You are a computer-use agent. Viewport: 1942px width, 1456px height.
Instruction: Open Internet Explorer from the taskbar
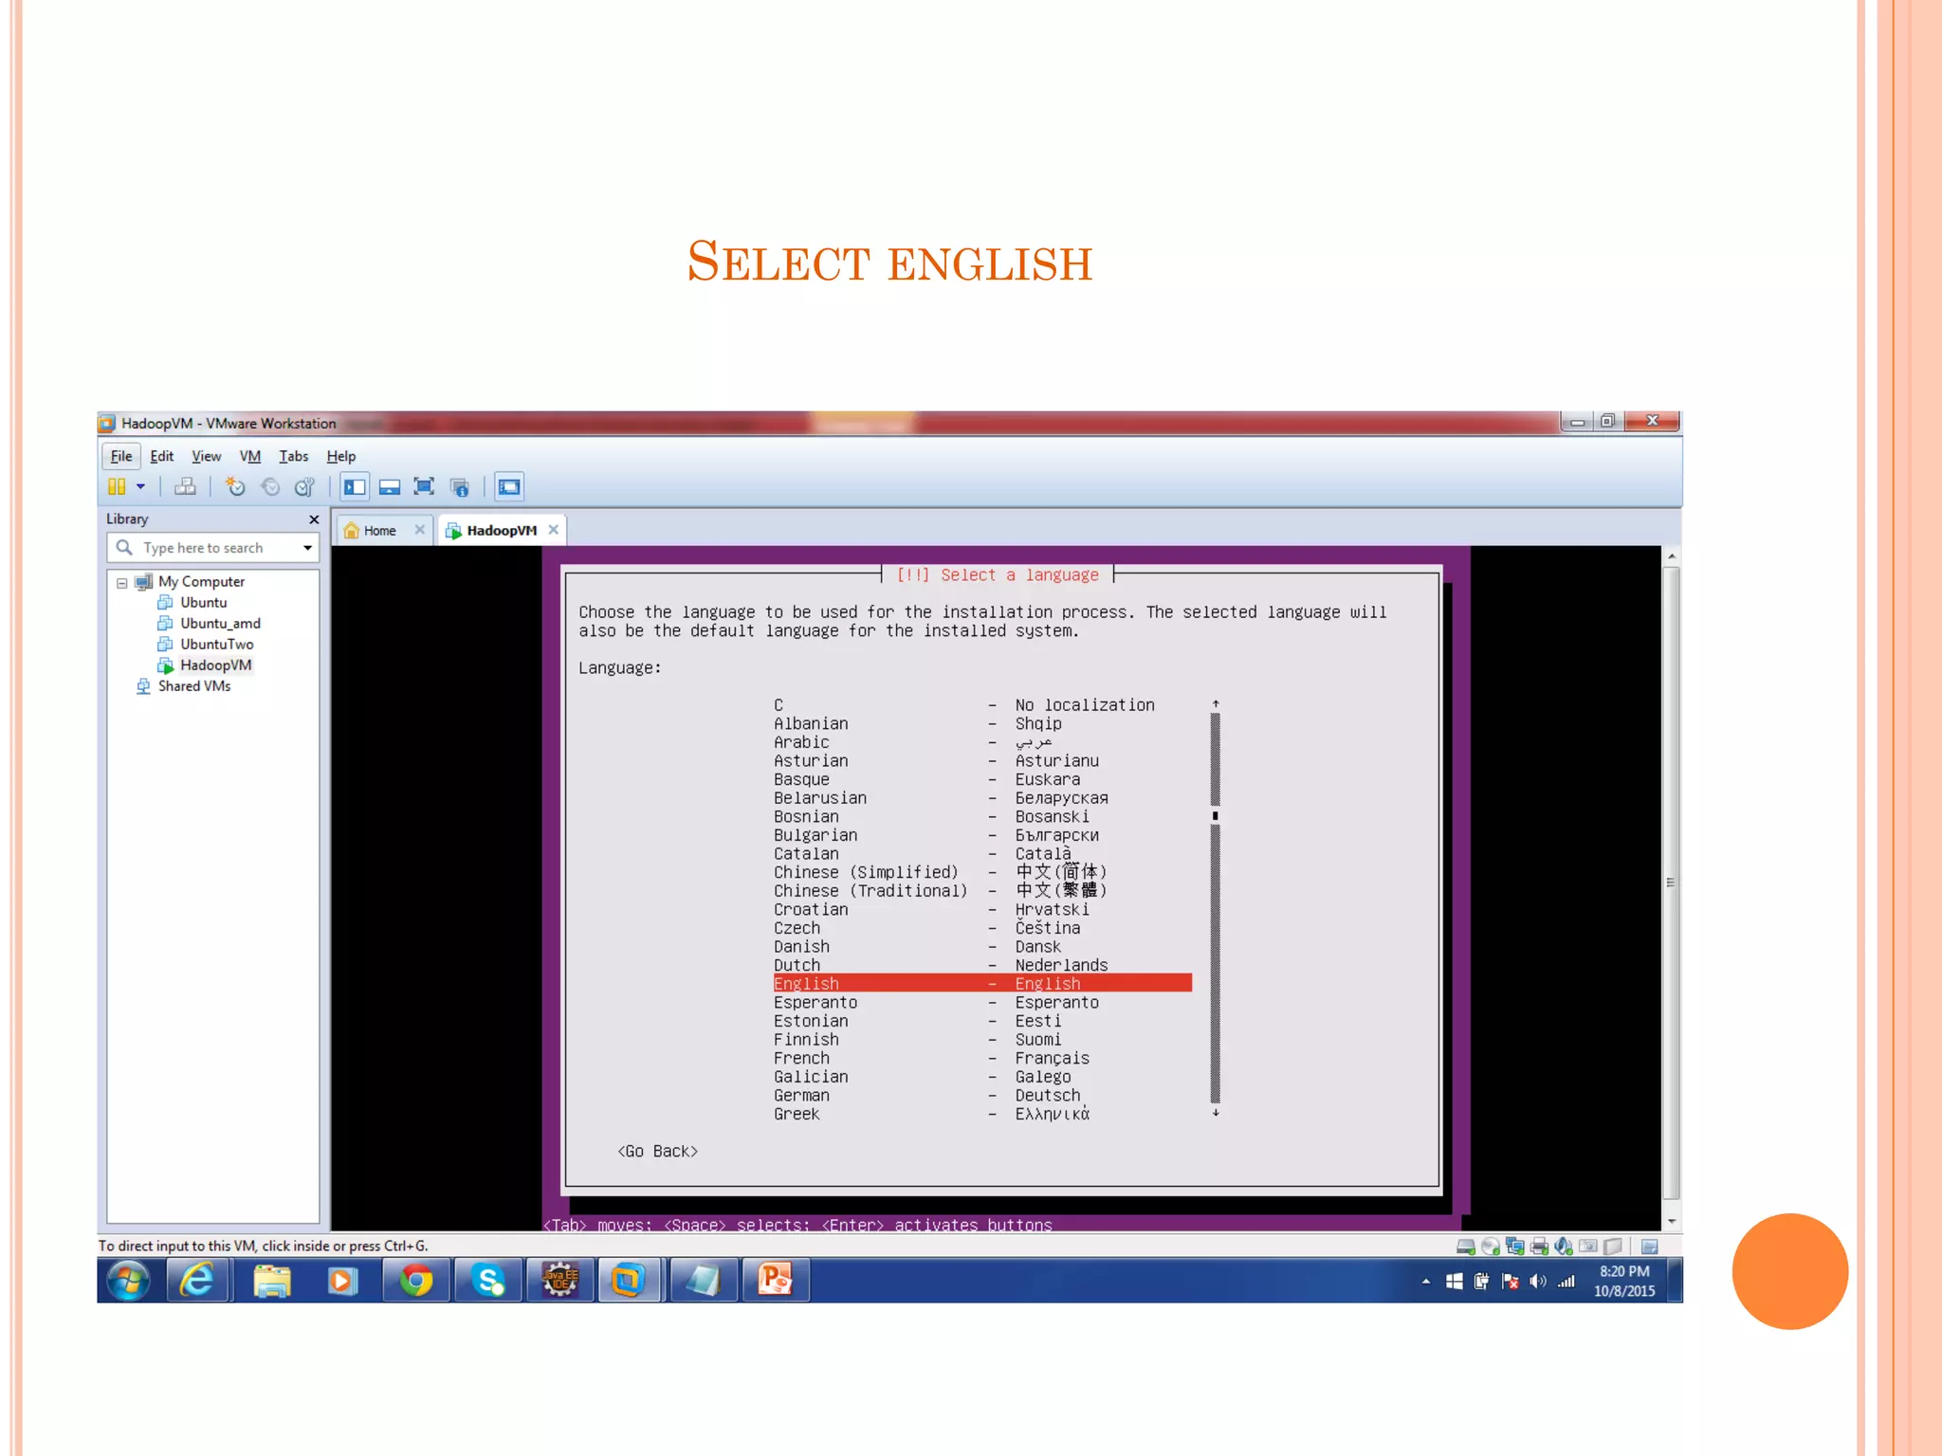[198, 1281]
